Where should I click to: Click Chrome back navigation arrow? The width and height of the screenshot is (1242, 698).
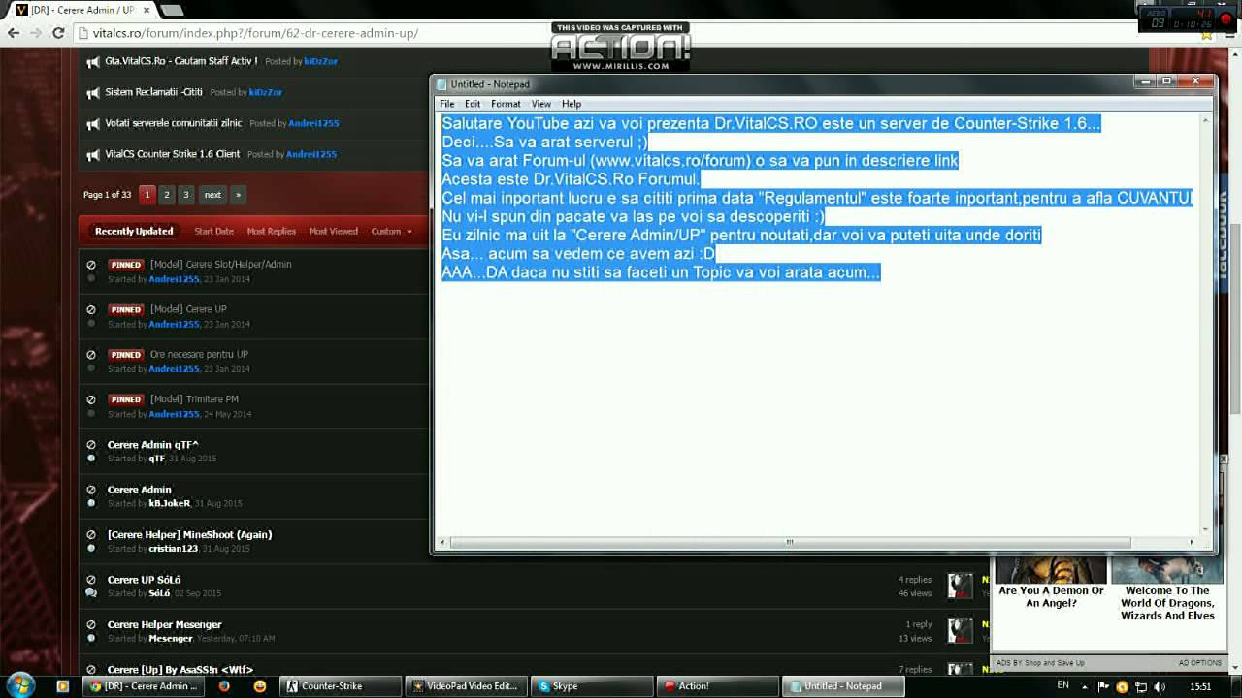[x=14, y=33]
